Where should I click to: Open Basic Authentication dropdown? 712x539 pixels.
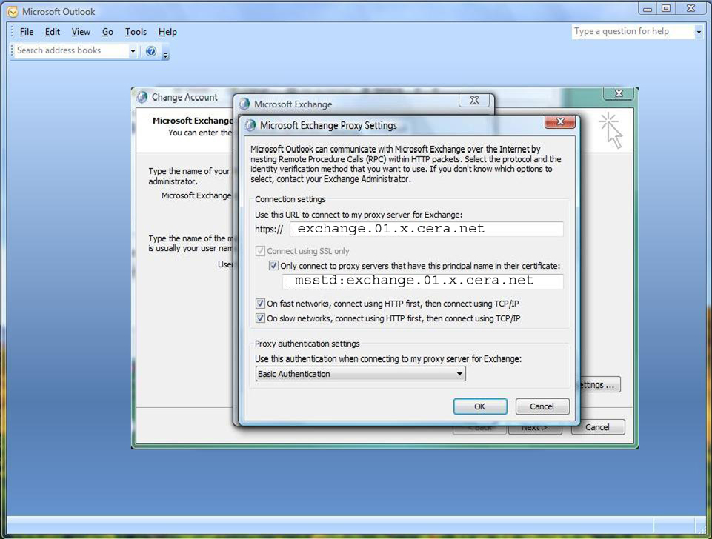pyautogui.click(x=361, y=374)
